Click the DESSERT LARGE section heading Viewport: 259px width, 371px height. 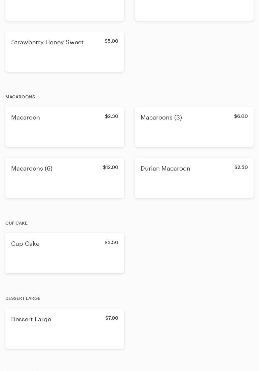[23, 298]
